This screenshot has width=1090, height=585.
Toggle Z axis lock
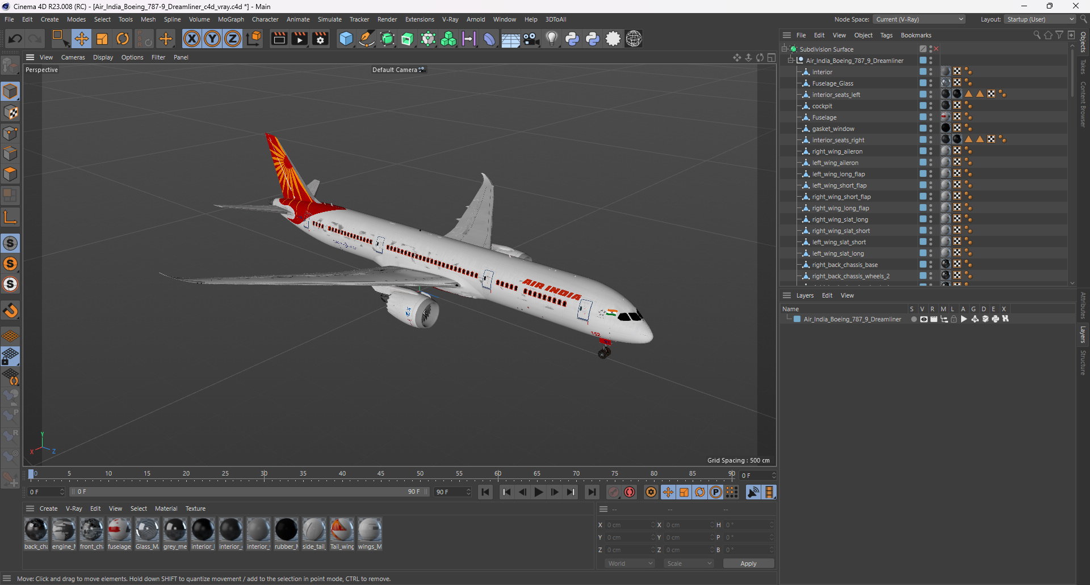tap(233, 39)
